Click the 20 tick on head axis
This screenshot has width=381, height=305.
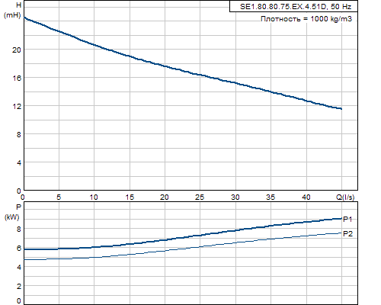tap(17, 50)
